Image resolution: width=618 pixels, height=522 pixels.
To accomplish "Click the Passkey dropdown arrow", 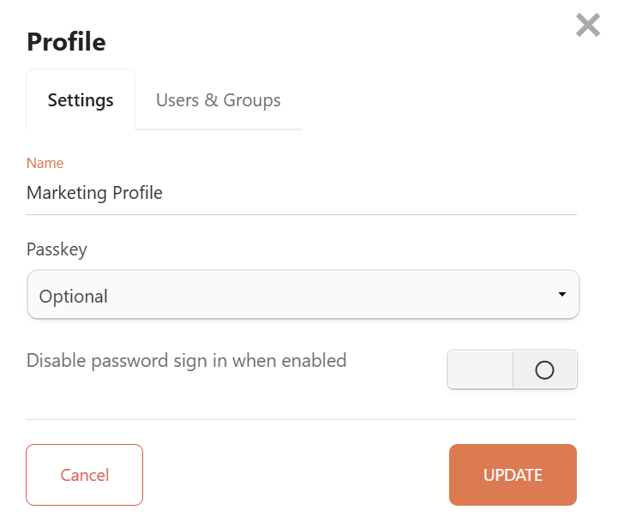I will 561,295.
